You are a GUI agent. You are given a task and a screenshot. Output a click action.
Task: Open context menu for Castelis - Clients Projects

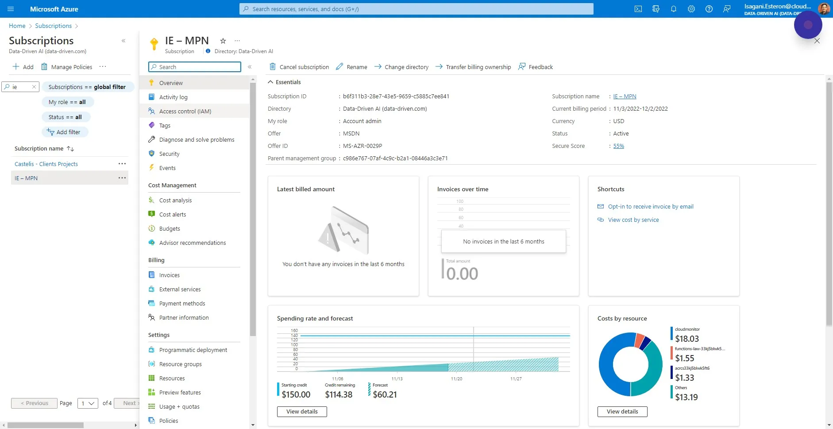pyautogui.click(x=122, y=164)
